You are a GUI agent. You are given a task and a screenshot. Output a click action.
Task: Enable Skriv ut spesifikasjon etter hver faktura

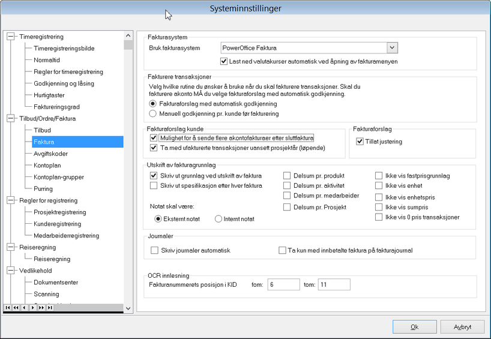[154, 185]
